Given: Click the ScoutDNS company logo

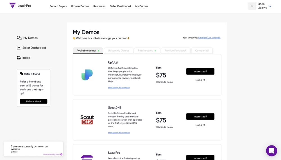Looking at the screenshot, I should pos(87,120).
